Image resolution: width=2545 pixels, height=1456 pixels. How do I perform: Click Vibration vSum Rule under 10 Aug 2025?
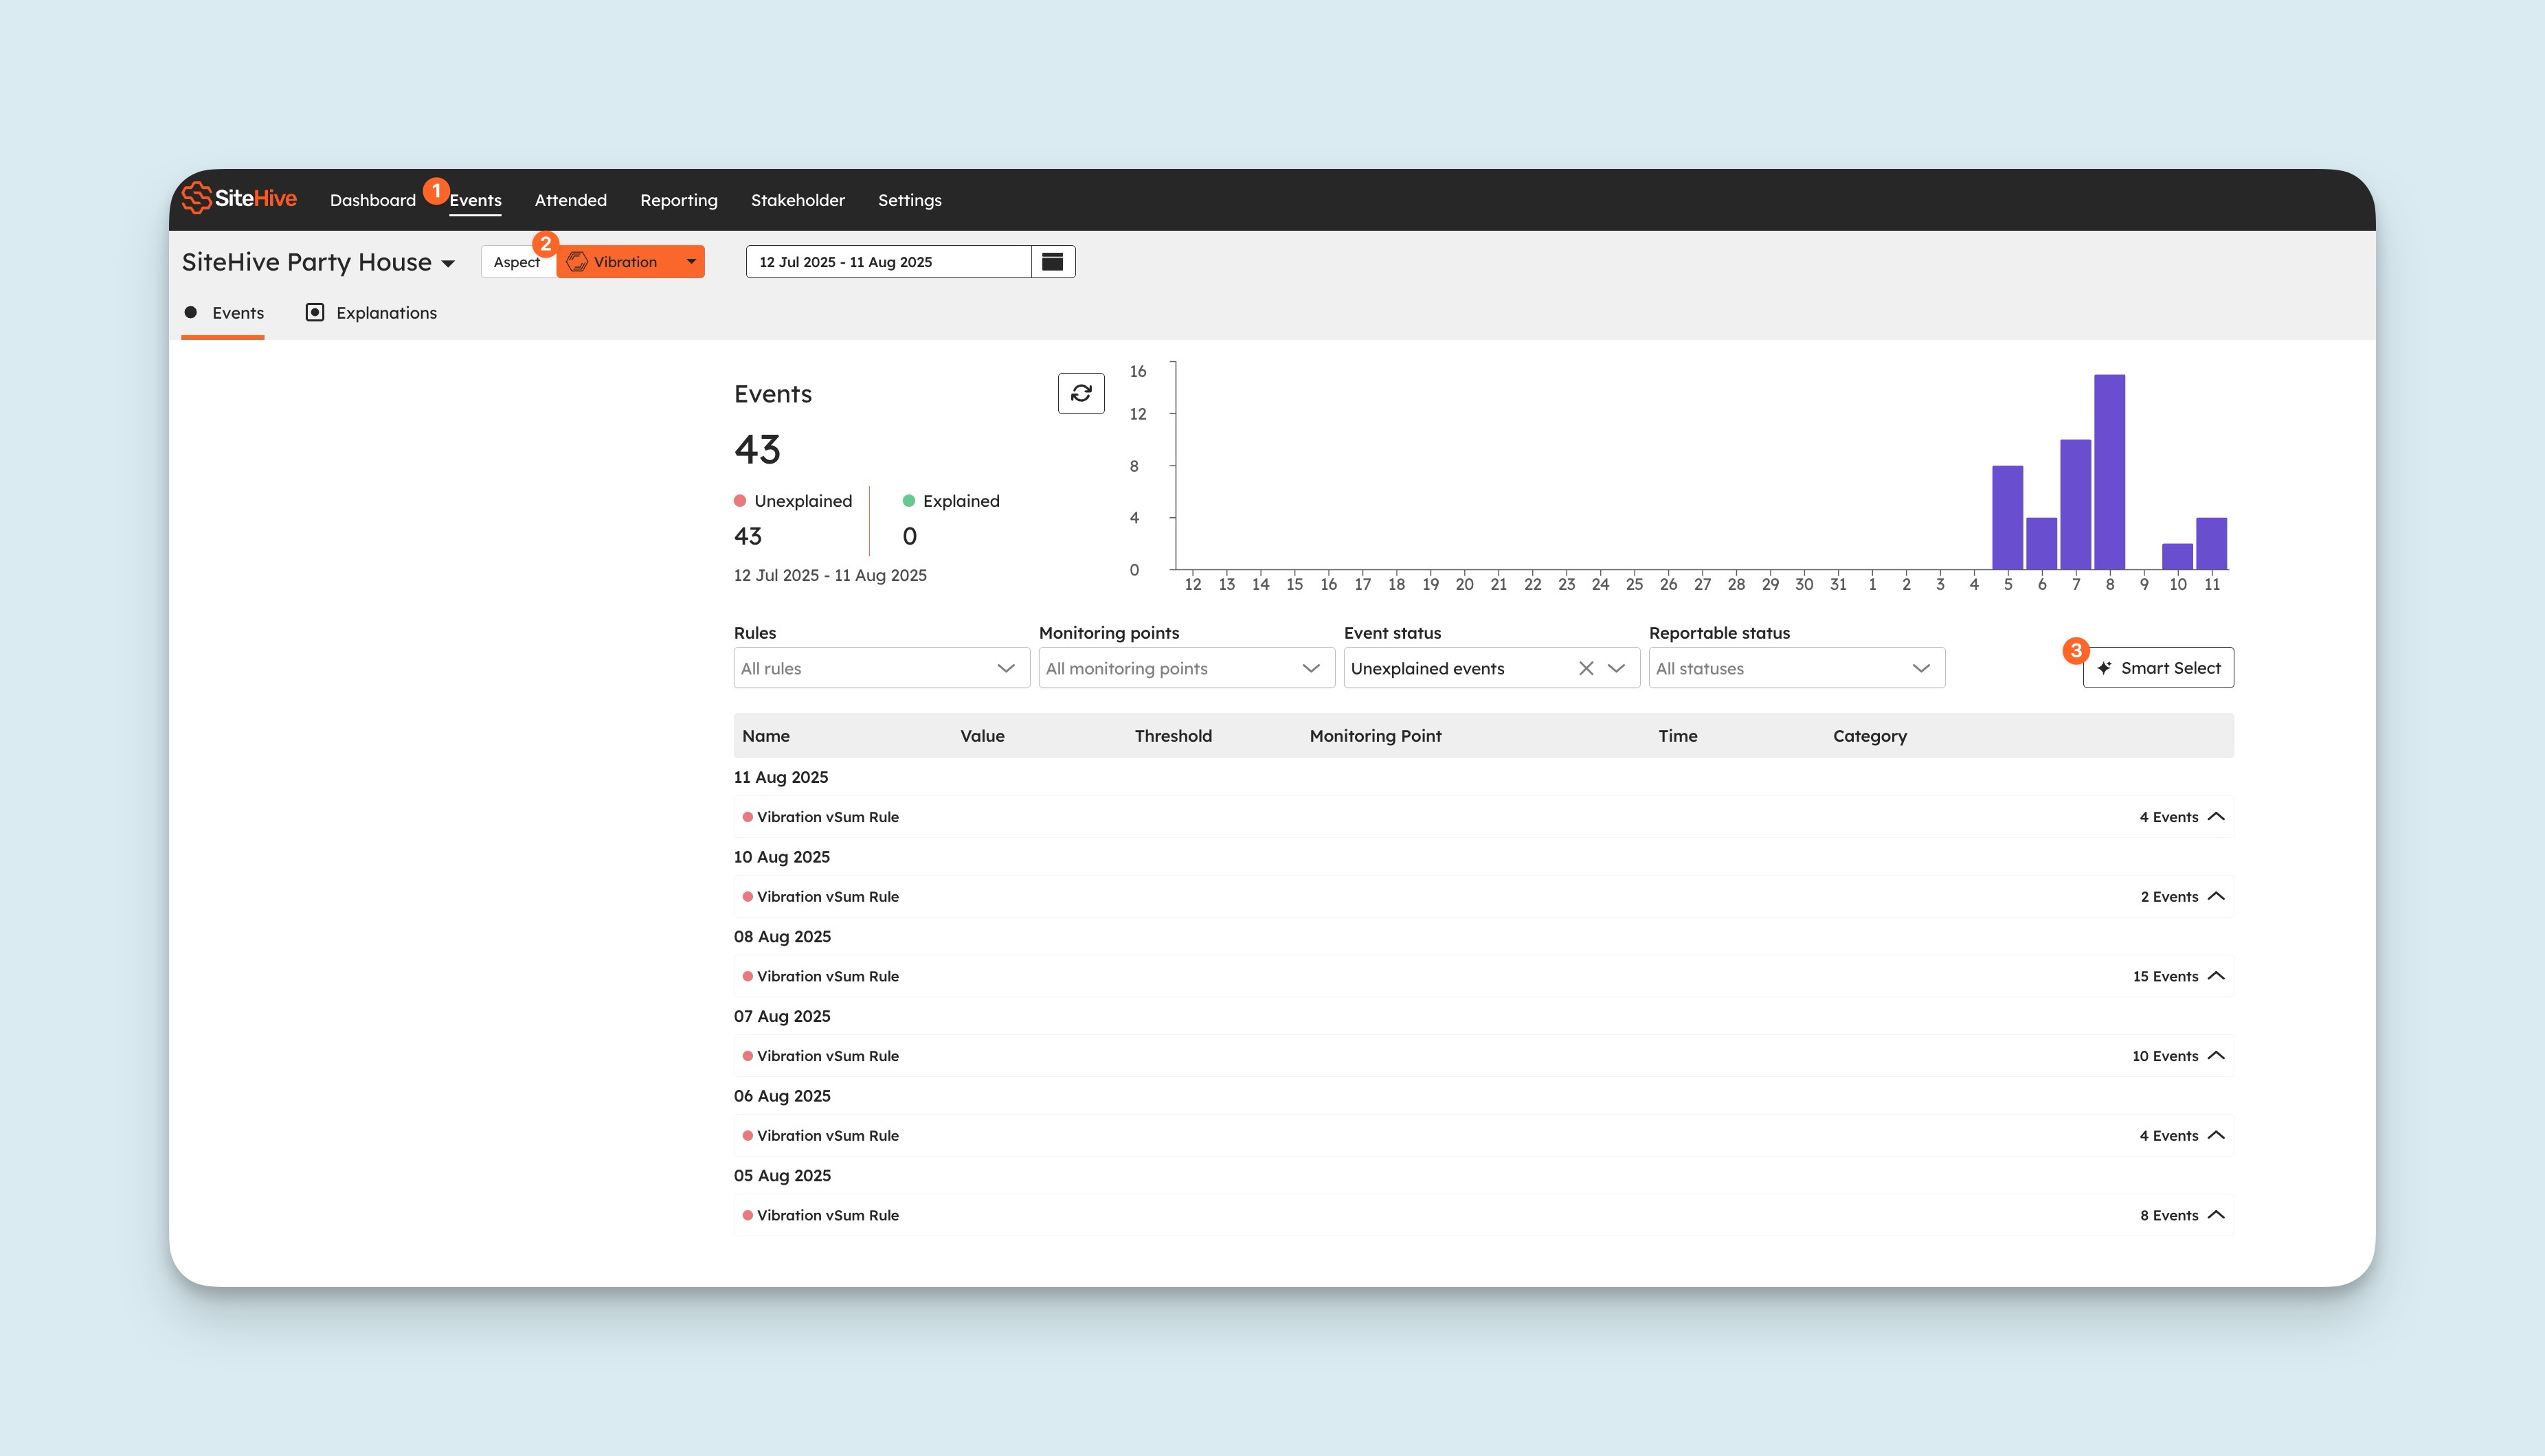pos(827,897)
